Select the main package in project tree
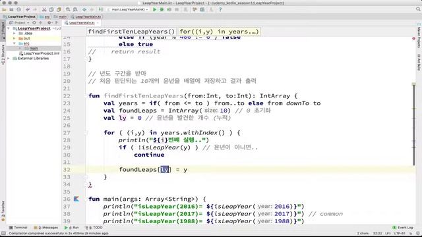 (x=31, y=48)
